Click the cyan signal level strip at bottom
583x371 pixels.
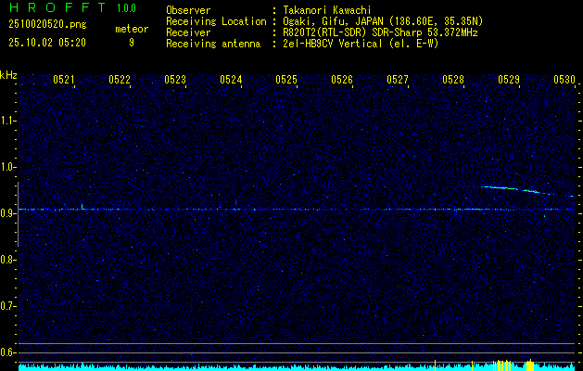click(x=297, y=367)
